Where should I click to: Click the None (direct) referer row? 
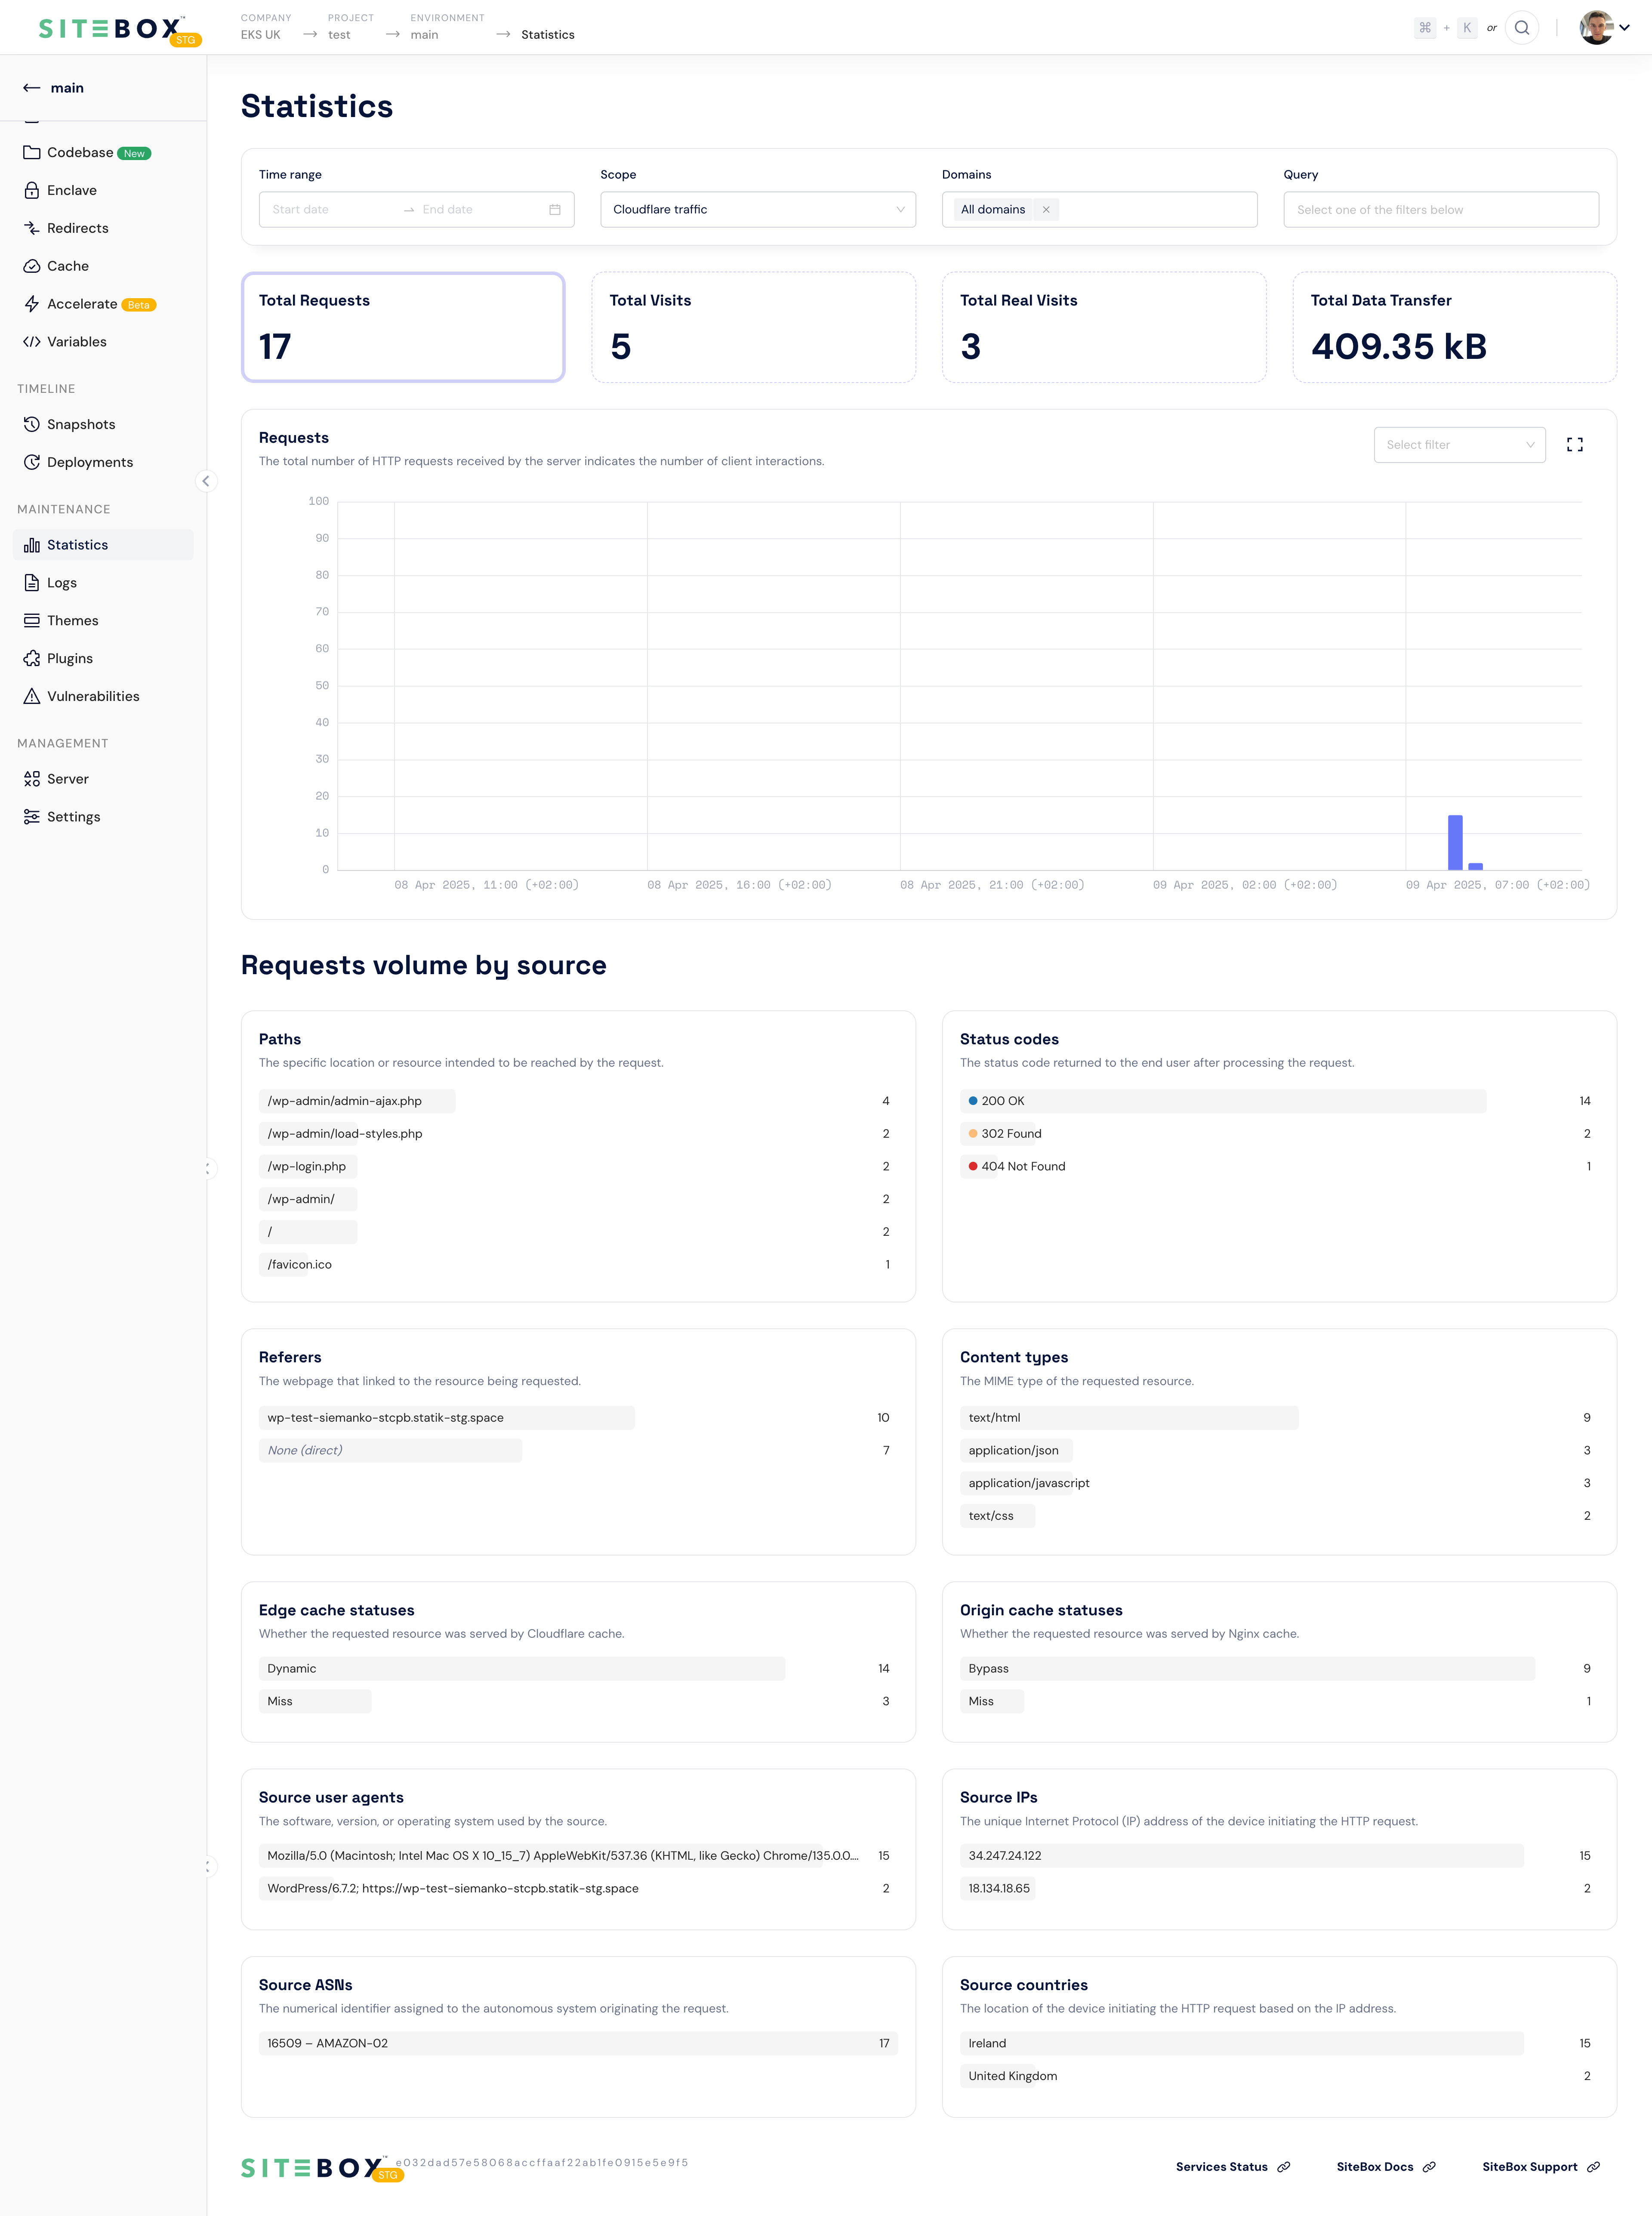point(578,1451)
